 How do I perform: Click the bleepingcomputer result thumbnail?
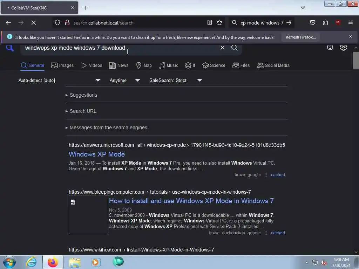[89, 214]
